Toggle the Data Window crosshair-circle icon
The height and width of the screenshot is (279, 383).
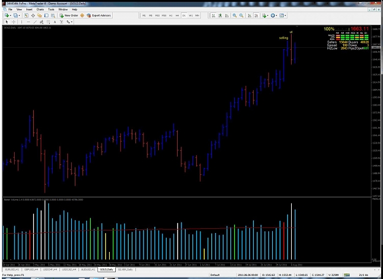(33, 15)
